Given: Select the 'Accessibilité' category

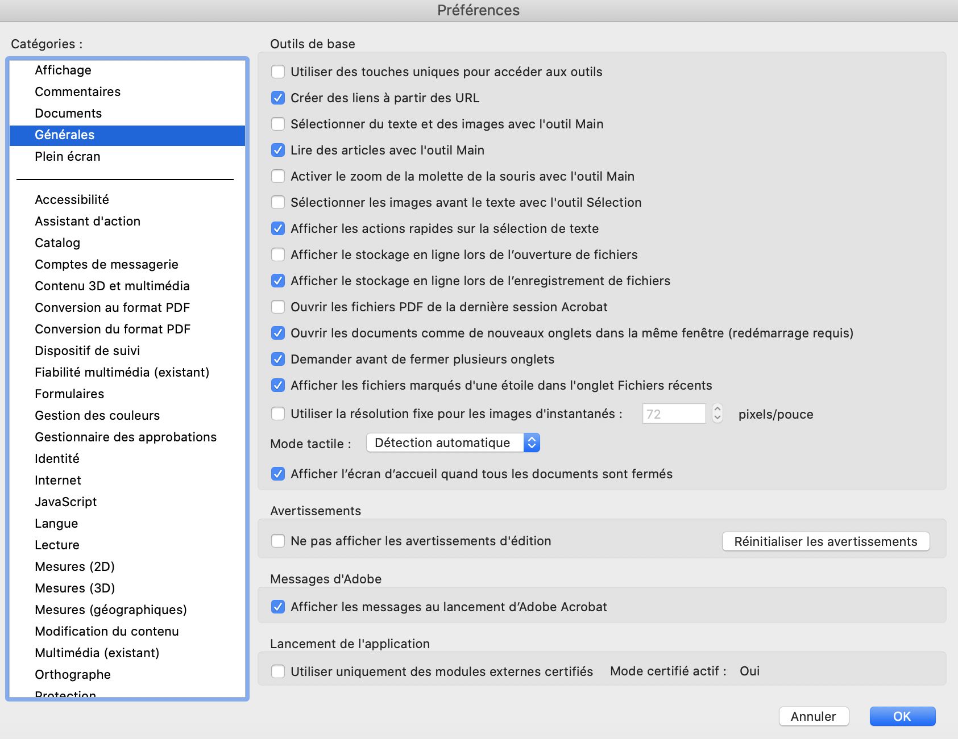Looking at the screenshot, I should [72, 199].
